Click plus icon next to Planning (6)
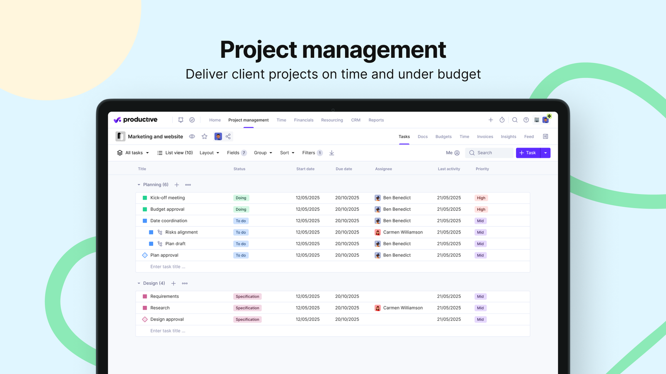Image resolution: width=666 pixels, height=374 pixels. click(x=176, y=185)
